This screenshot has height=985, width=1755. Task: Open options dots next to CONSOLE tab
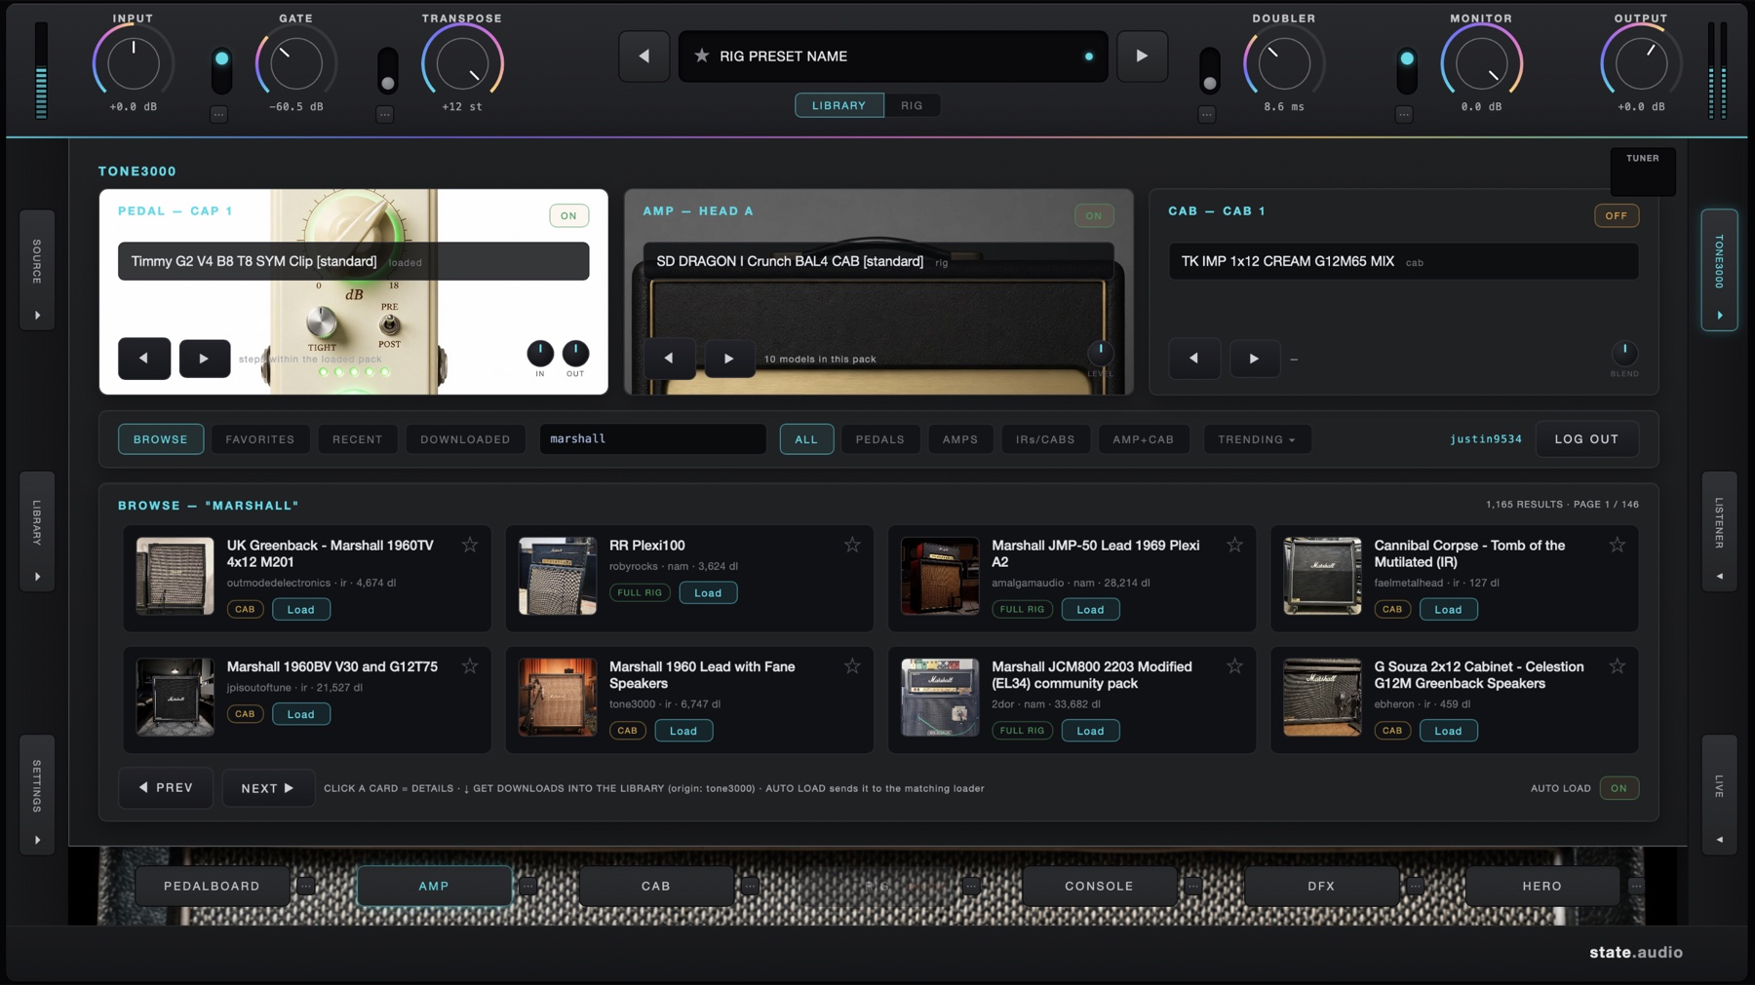pos(1193,886)
